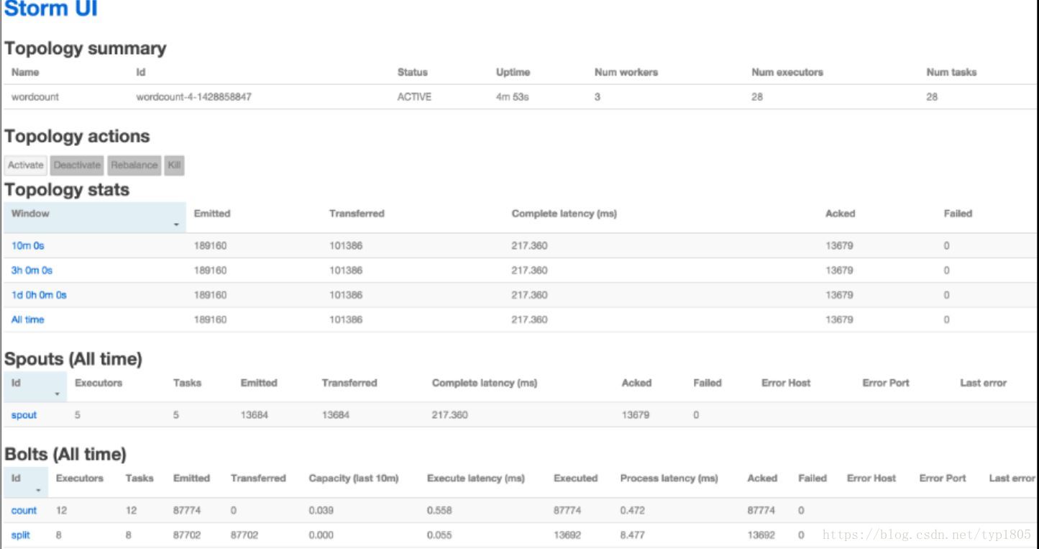Image resolution: width=1039 pixels, height=549 pixels.
Task: Click the Acked header in Topology stats
Action: (x=841, y=214)
